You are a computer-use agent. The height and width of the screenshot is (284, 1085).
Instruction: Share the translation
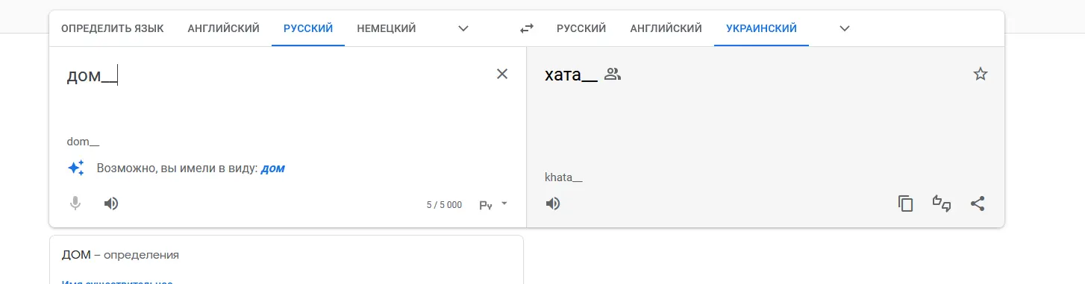coord(978,203)
